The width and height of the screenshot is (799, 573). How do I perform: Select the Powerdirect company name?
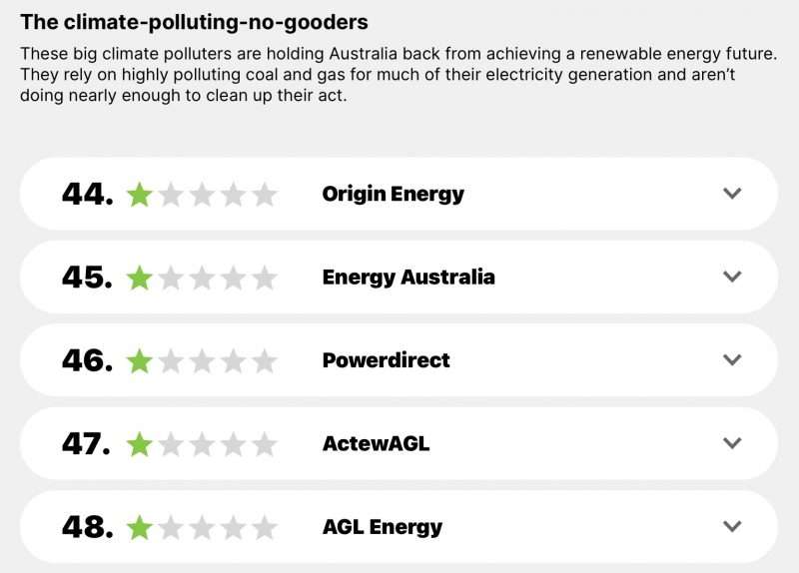point(386,360)
